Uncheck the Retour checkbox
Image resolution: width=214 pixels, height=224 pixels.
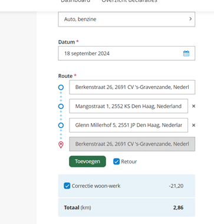[x=116, y=162]
